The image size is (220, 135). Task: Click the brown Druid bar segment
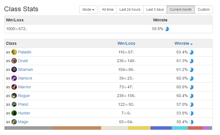pyautogui.click(x=77, y=128)
